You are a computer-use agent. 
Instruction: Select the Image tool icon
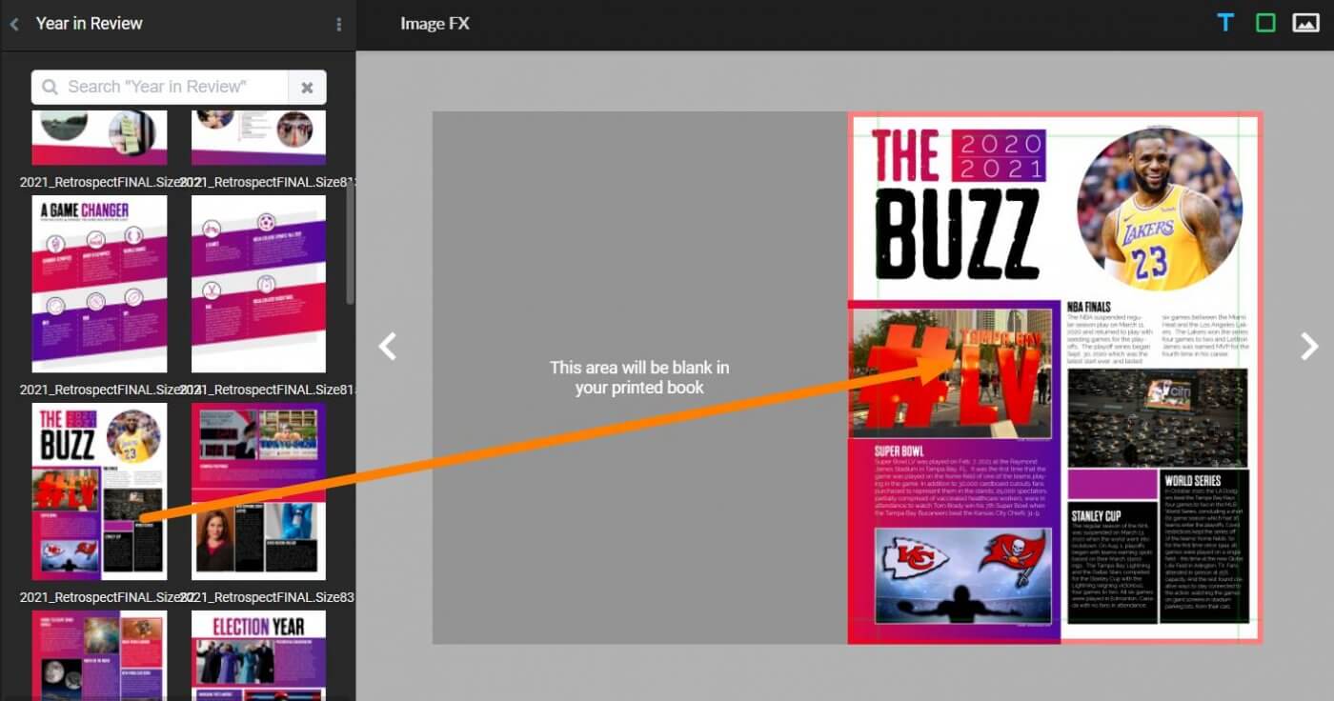1305,23
